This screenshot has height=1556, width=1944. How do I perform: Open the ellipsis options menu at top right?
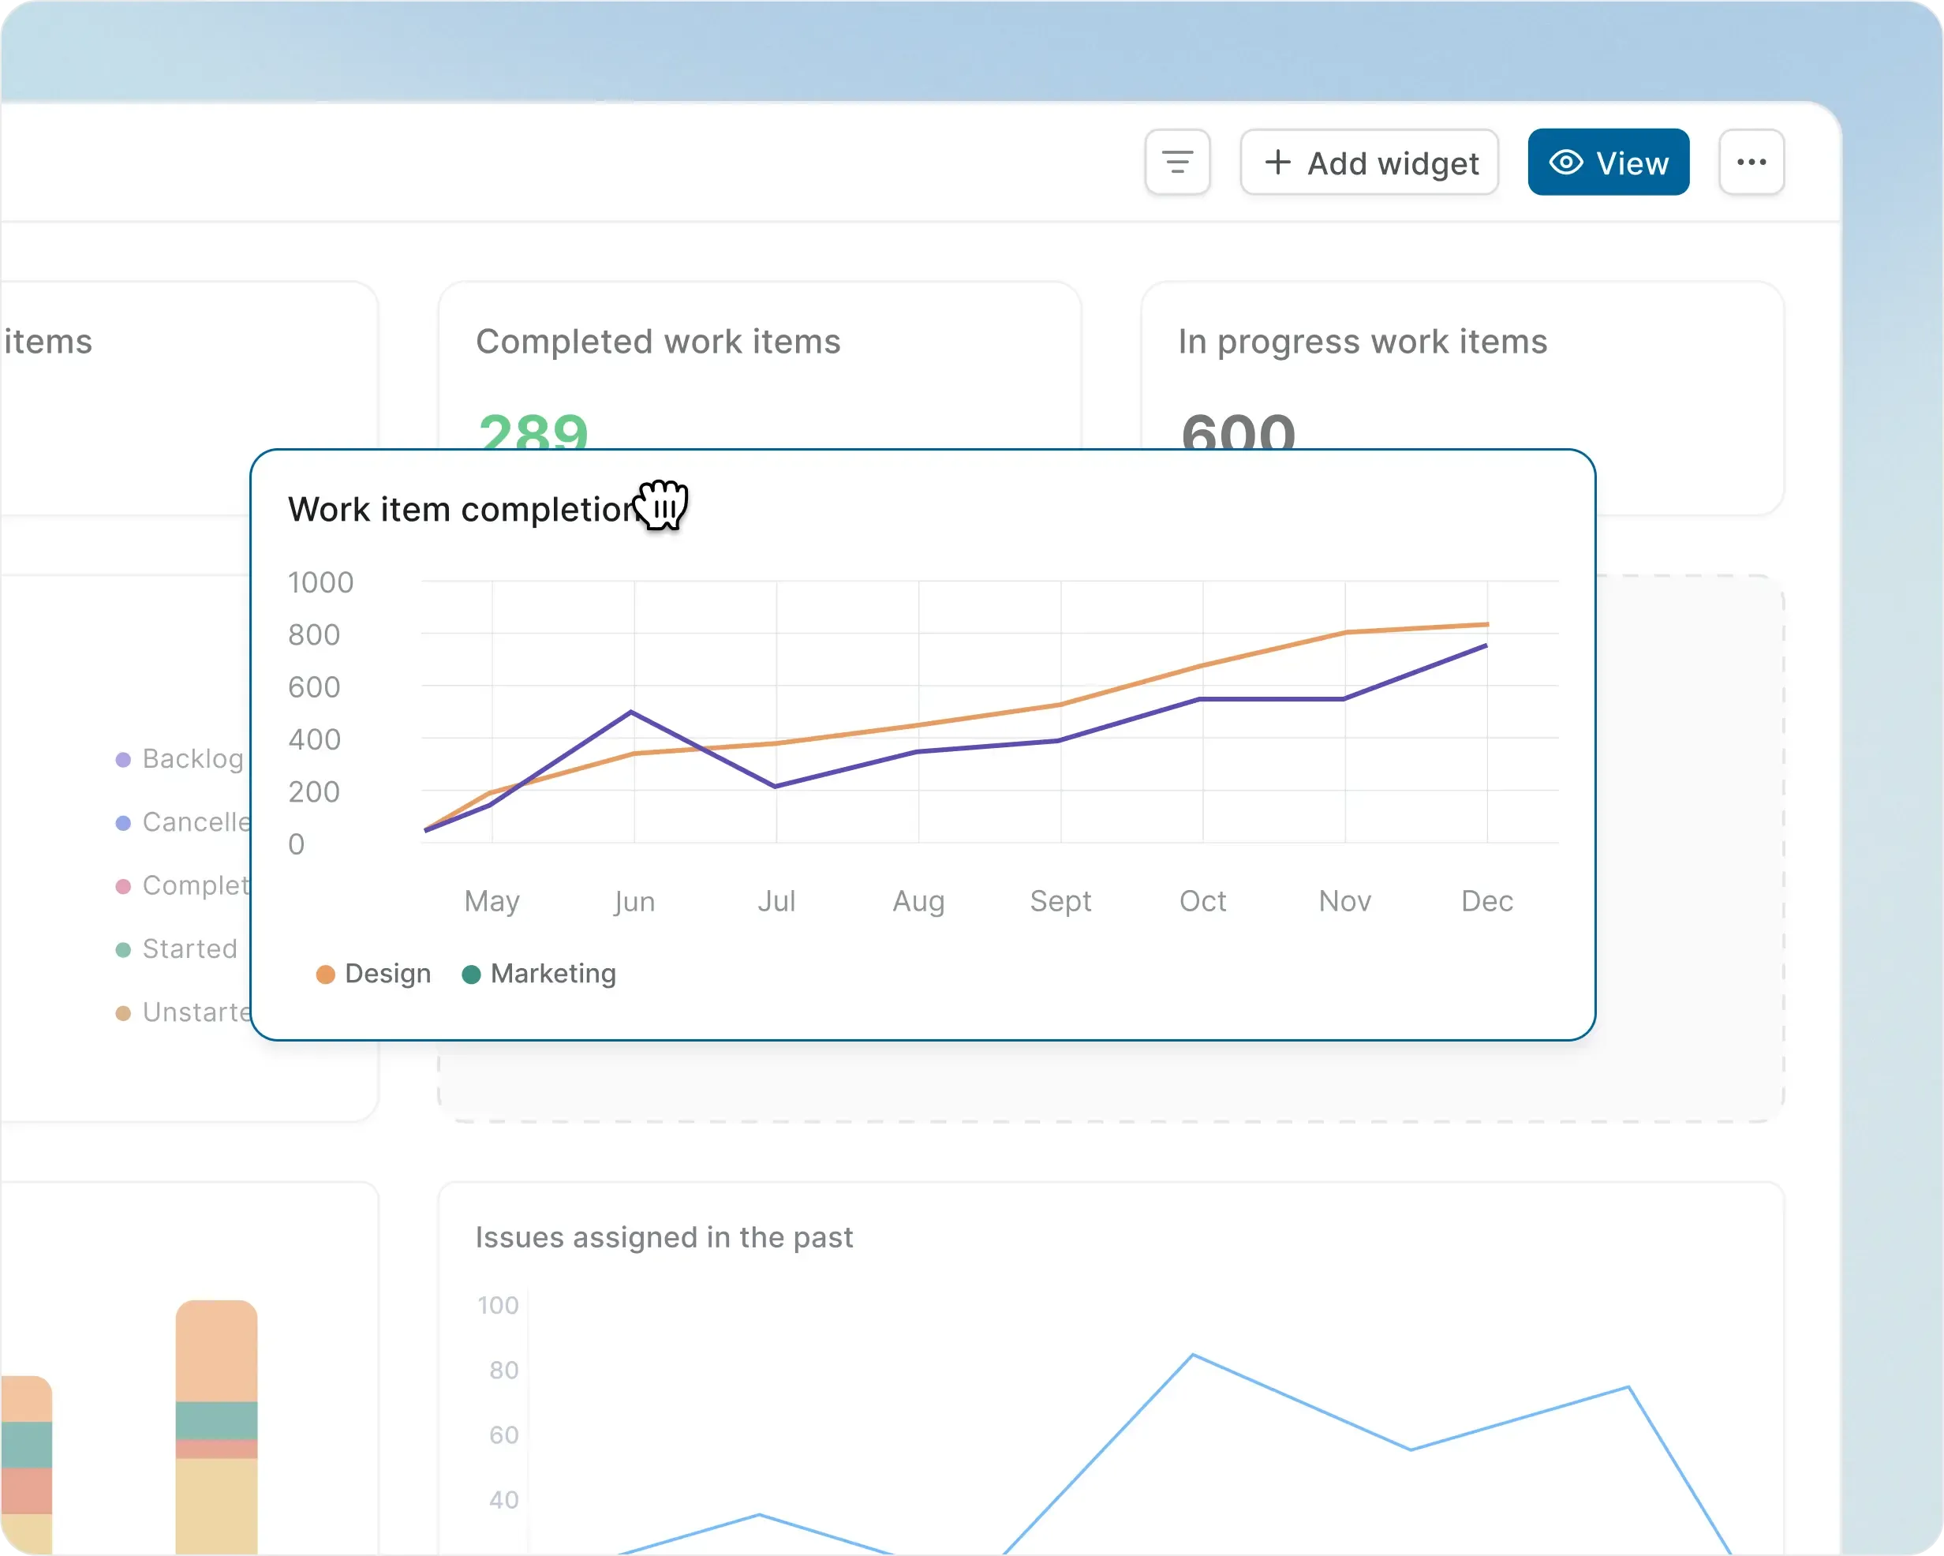coord(1751,163)
